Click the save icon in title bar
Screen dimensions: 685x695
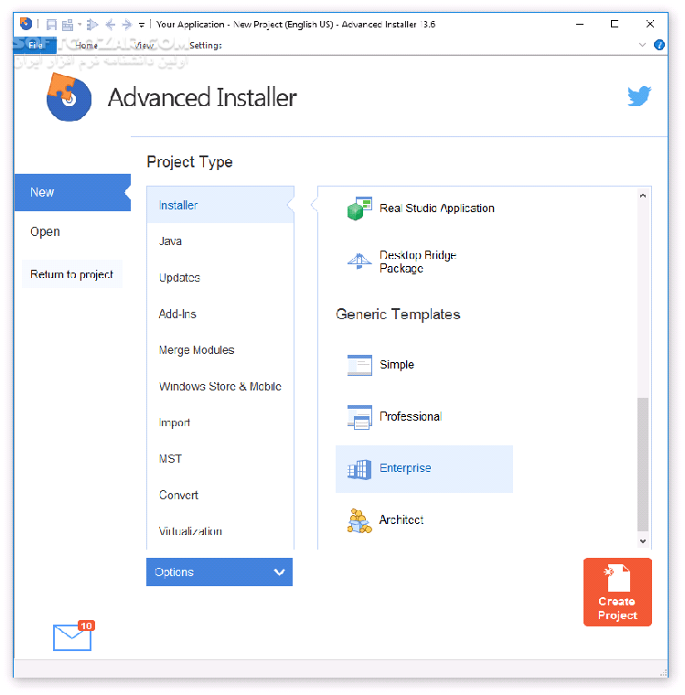(x=51, y=25)
